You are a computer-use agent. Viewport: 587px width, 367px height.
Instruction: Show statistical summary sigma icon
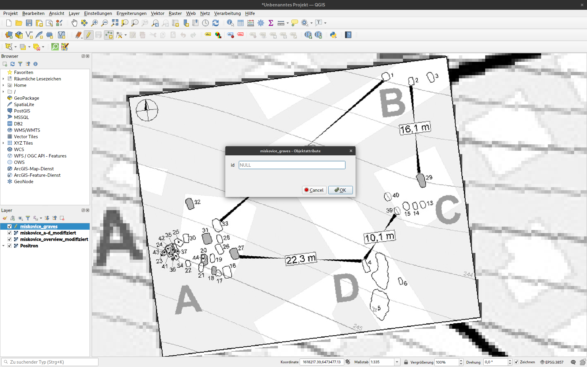(271, 23)
